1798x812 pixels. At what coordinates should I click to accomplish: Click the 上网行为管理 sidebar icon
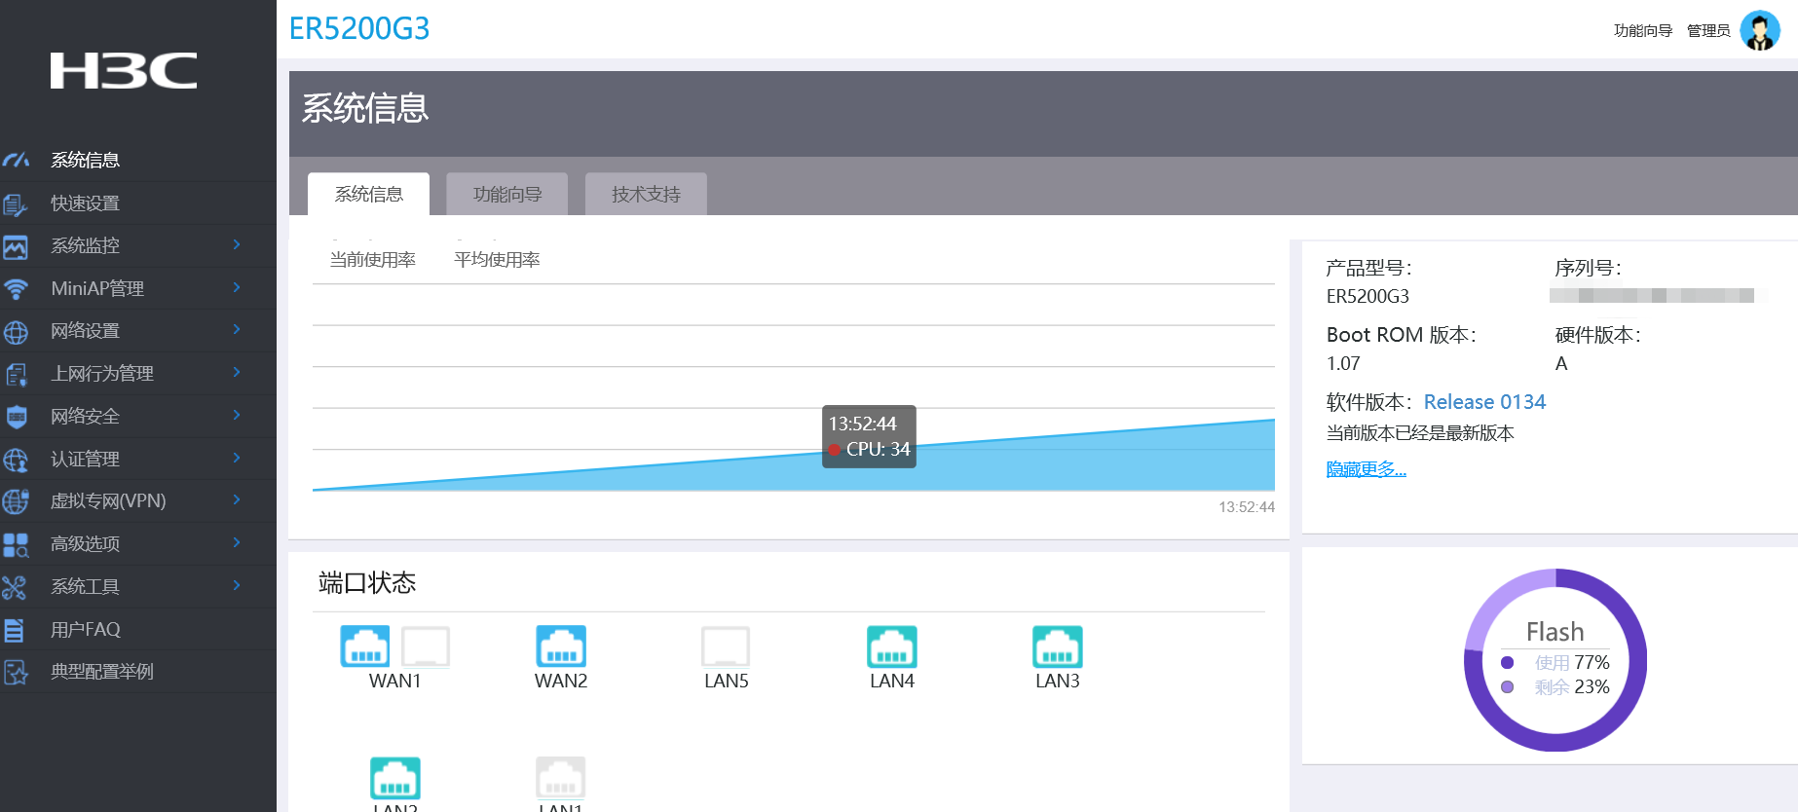(16, 374)
